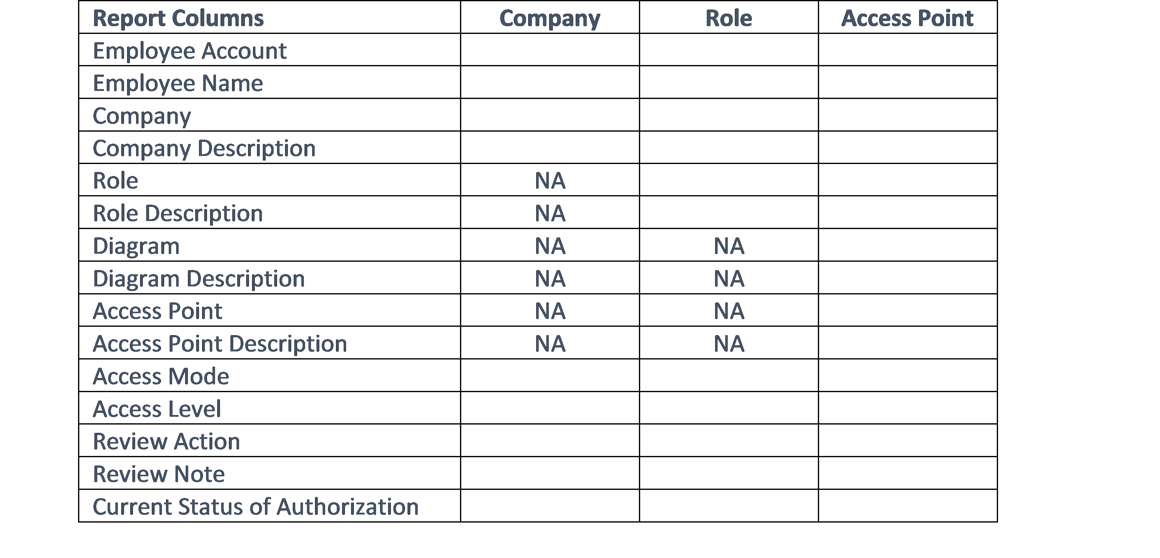Click the Access Point column header

(x=907, y=18)
